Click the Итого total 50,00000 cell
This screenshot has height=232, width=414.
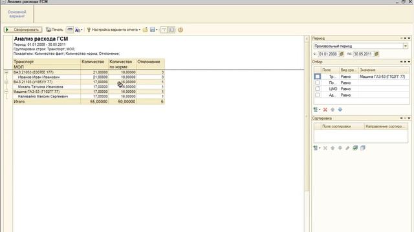click(122, 102)
